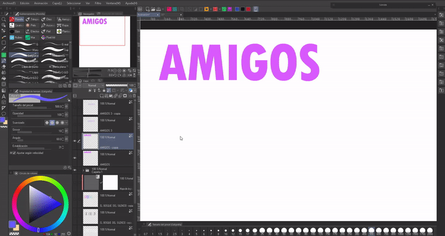Select the G real brush
This screenshot has width=445, height=236.
(x=55, y=44)
